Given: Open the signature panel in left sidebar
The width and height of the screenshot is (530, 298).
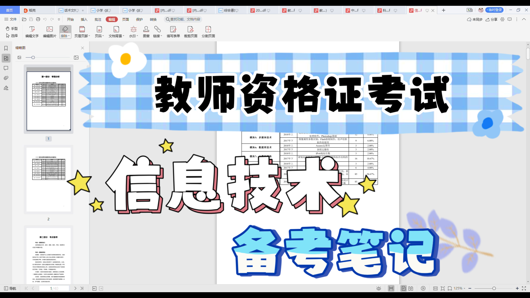Looking at the screenshot, I should click(6, 88).
